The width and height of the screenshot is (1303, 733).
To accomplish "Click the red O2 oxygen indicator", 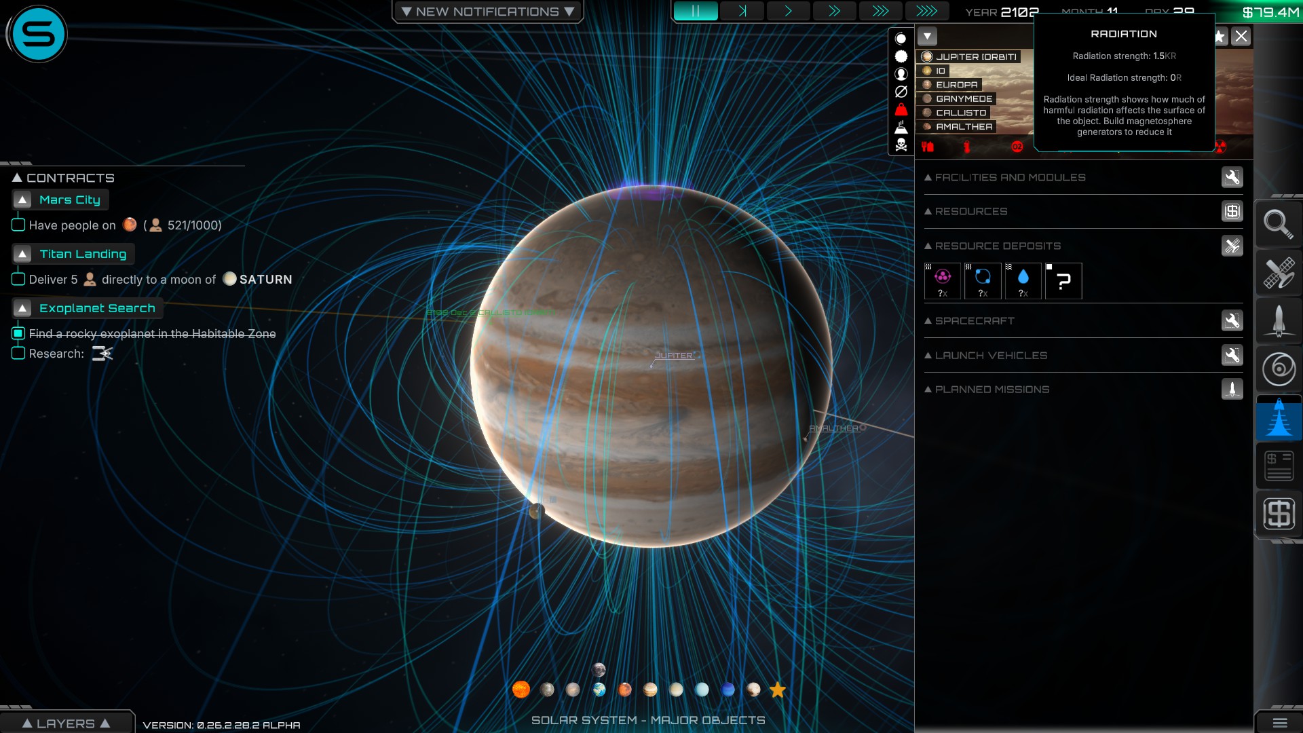I will tap(1017, 147).
